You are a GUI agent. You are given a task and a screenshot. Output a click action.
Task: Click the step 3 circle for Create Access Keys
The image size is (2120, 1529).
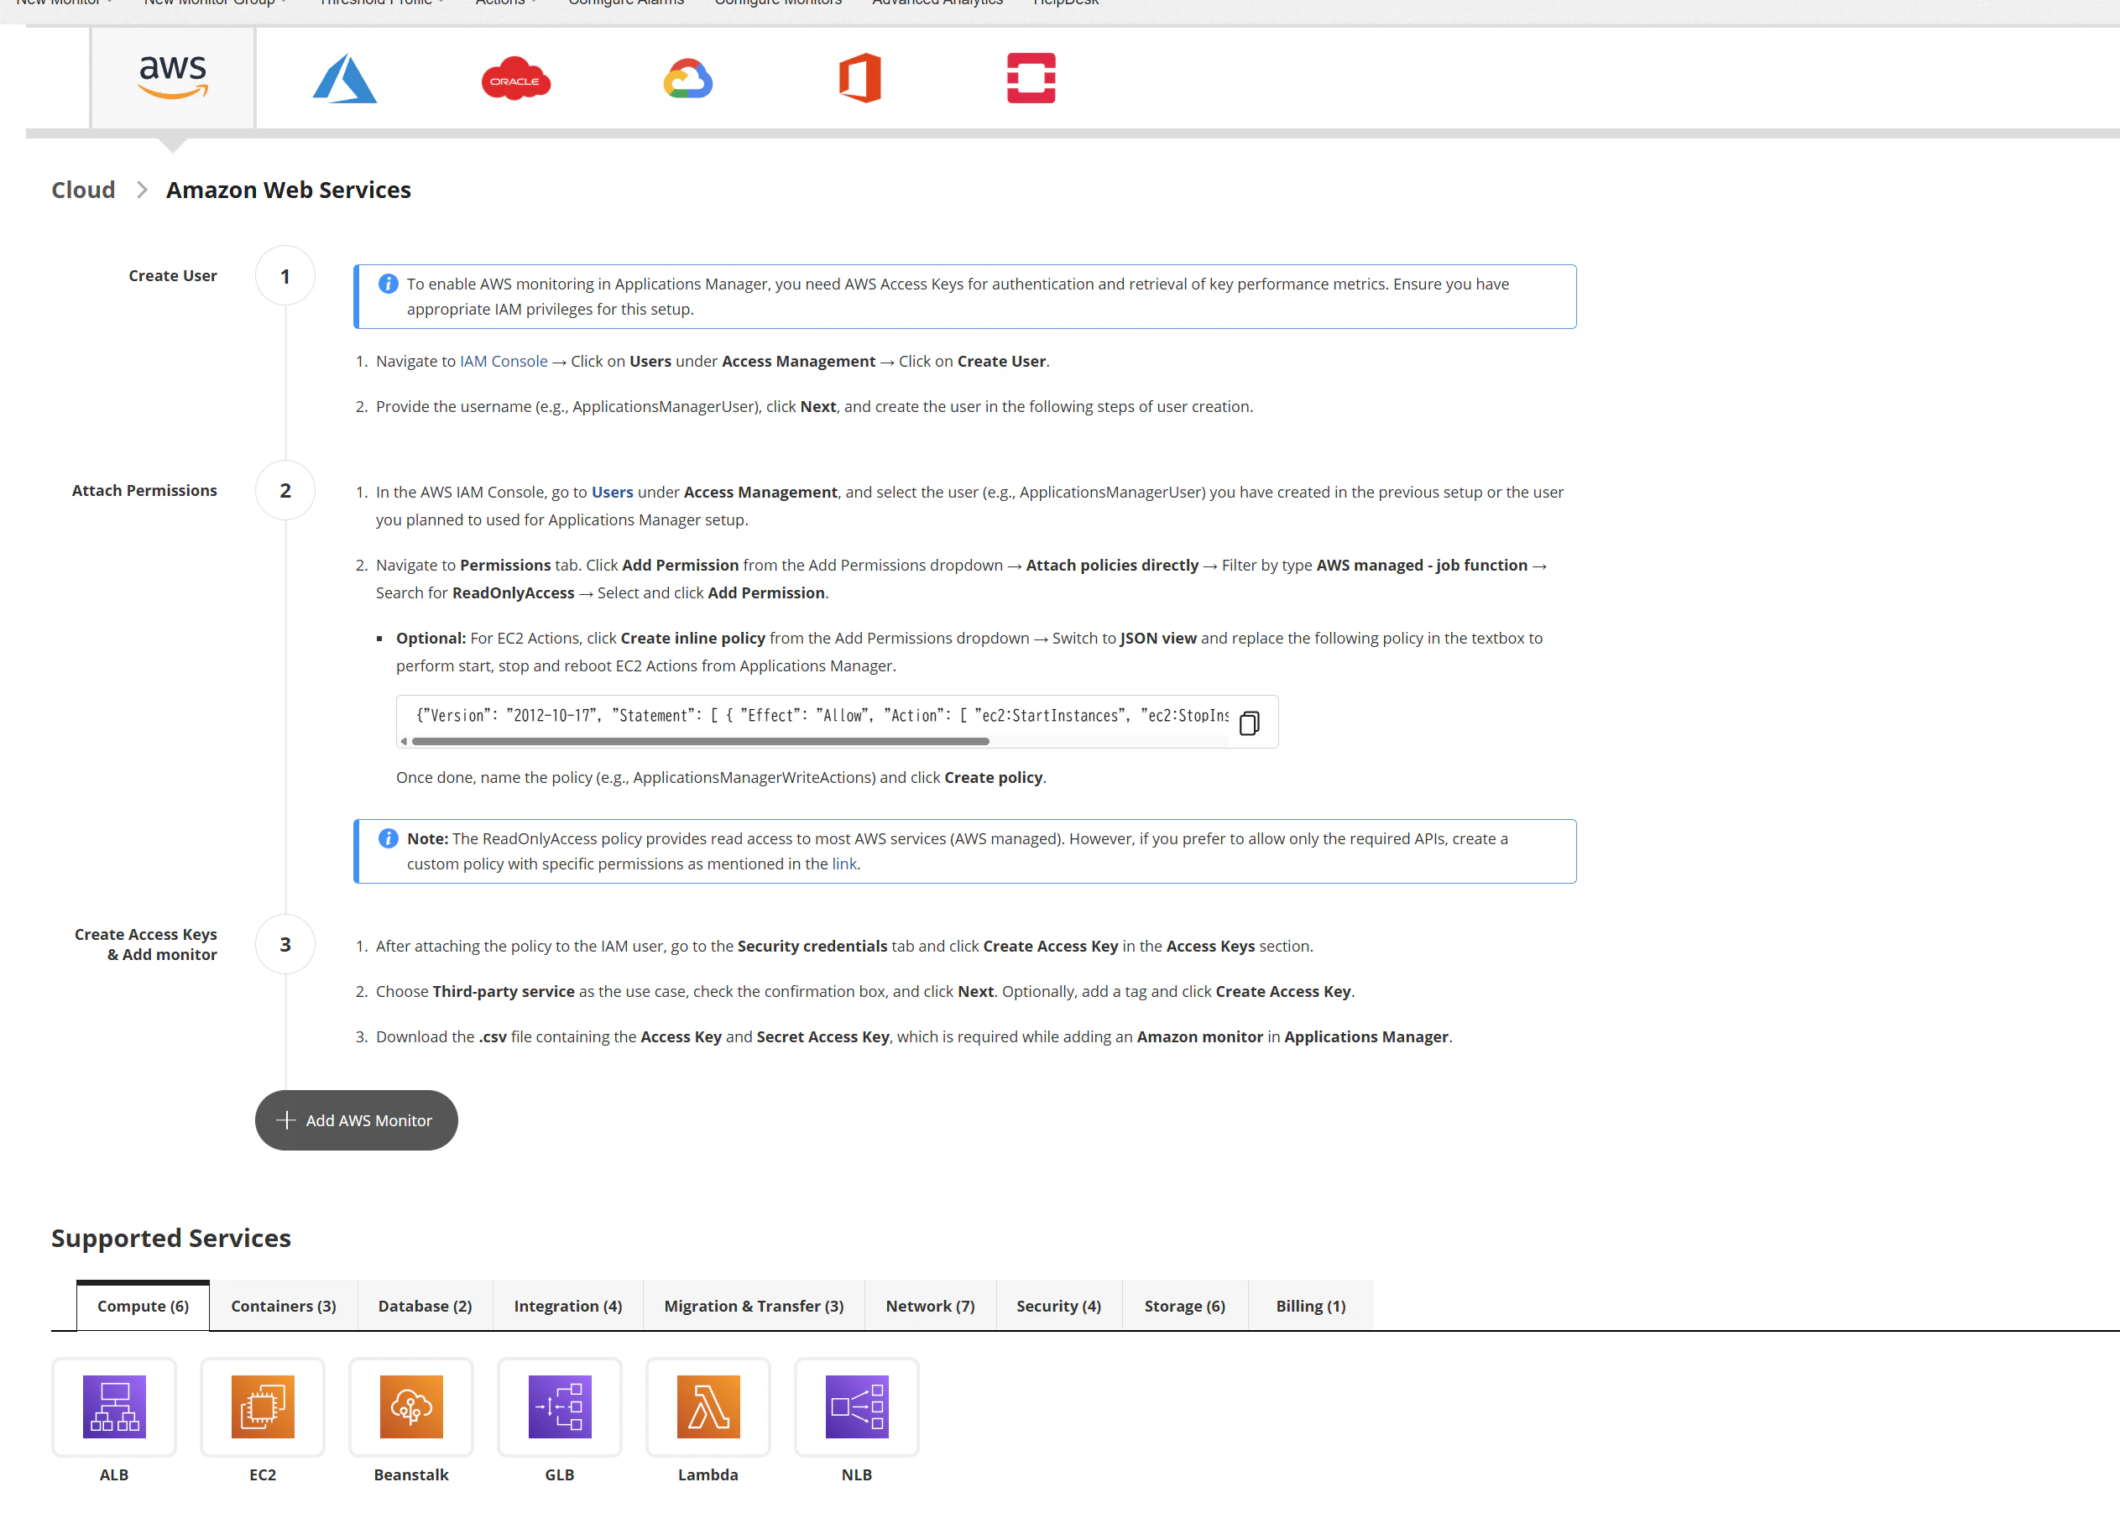pyautogui.click(x=285, y=944)
